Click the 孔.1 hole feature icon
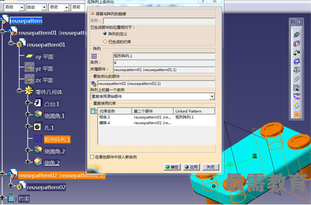Screen dimensions: 311x205 tap(38, 127)
